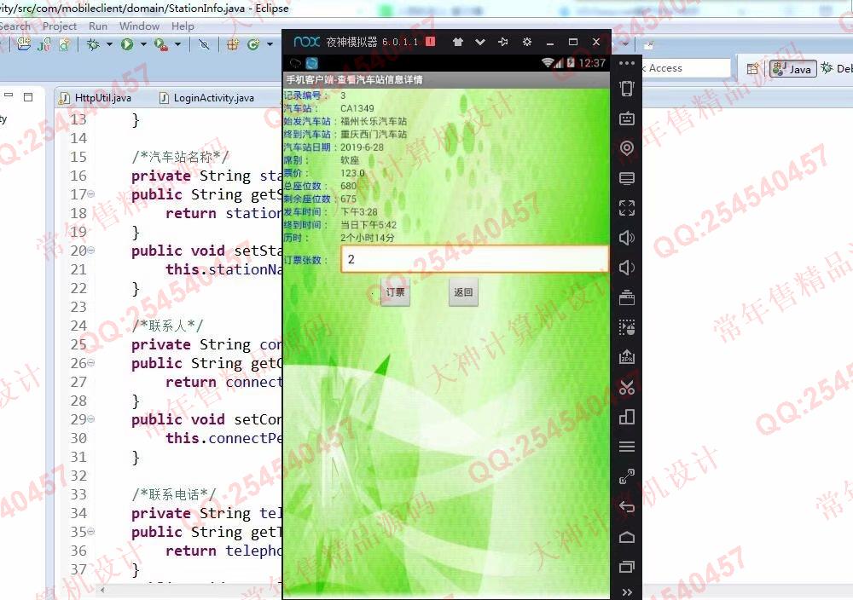Lower volume with lower Nox speaker icon

click(x=627, y=268)
